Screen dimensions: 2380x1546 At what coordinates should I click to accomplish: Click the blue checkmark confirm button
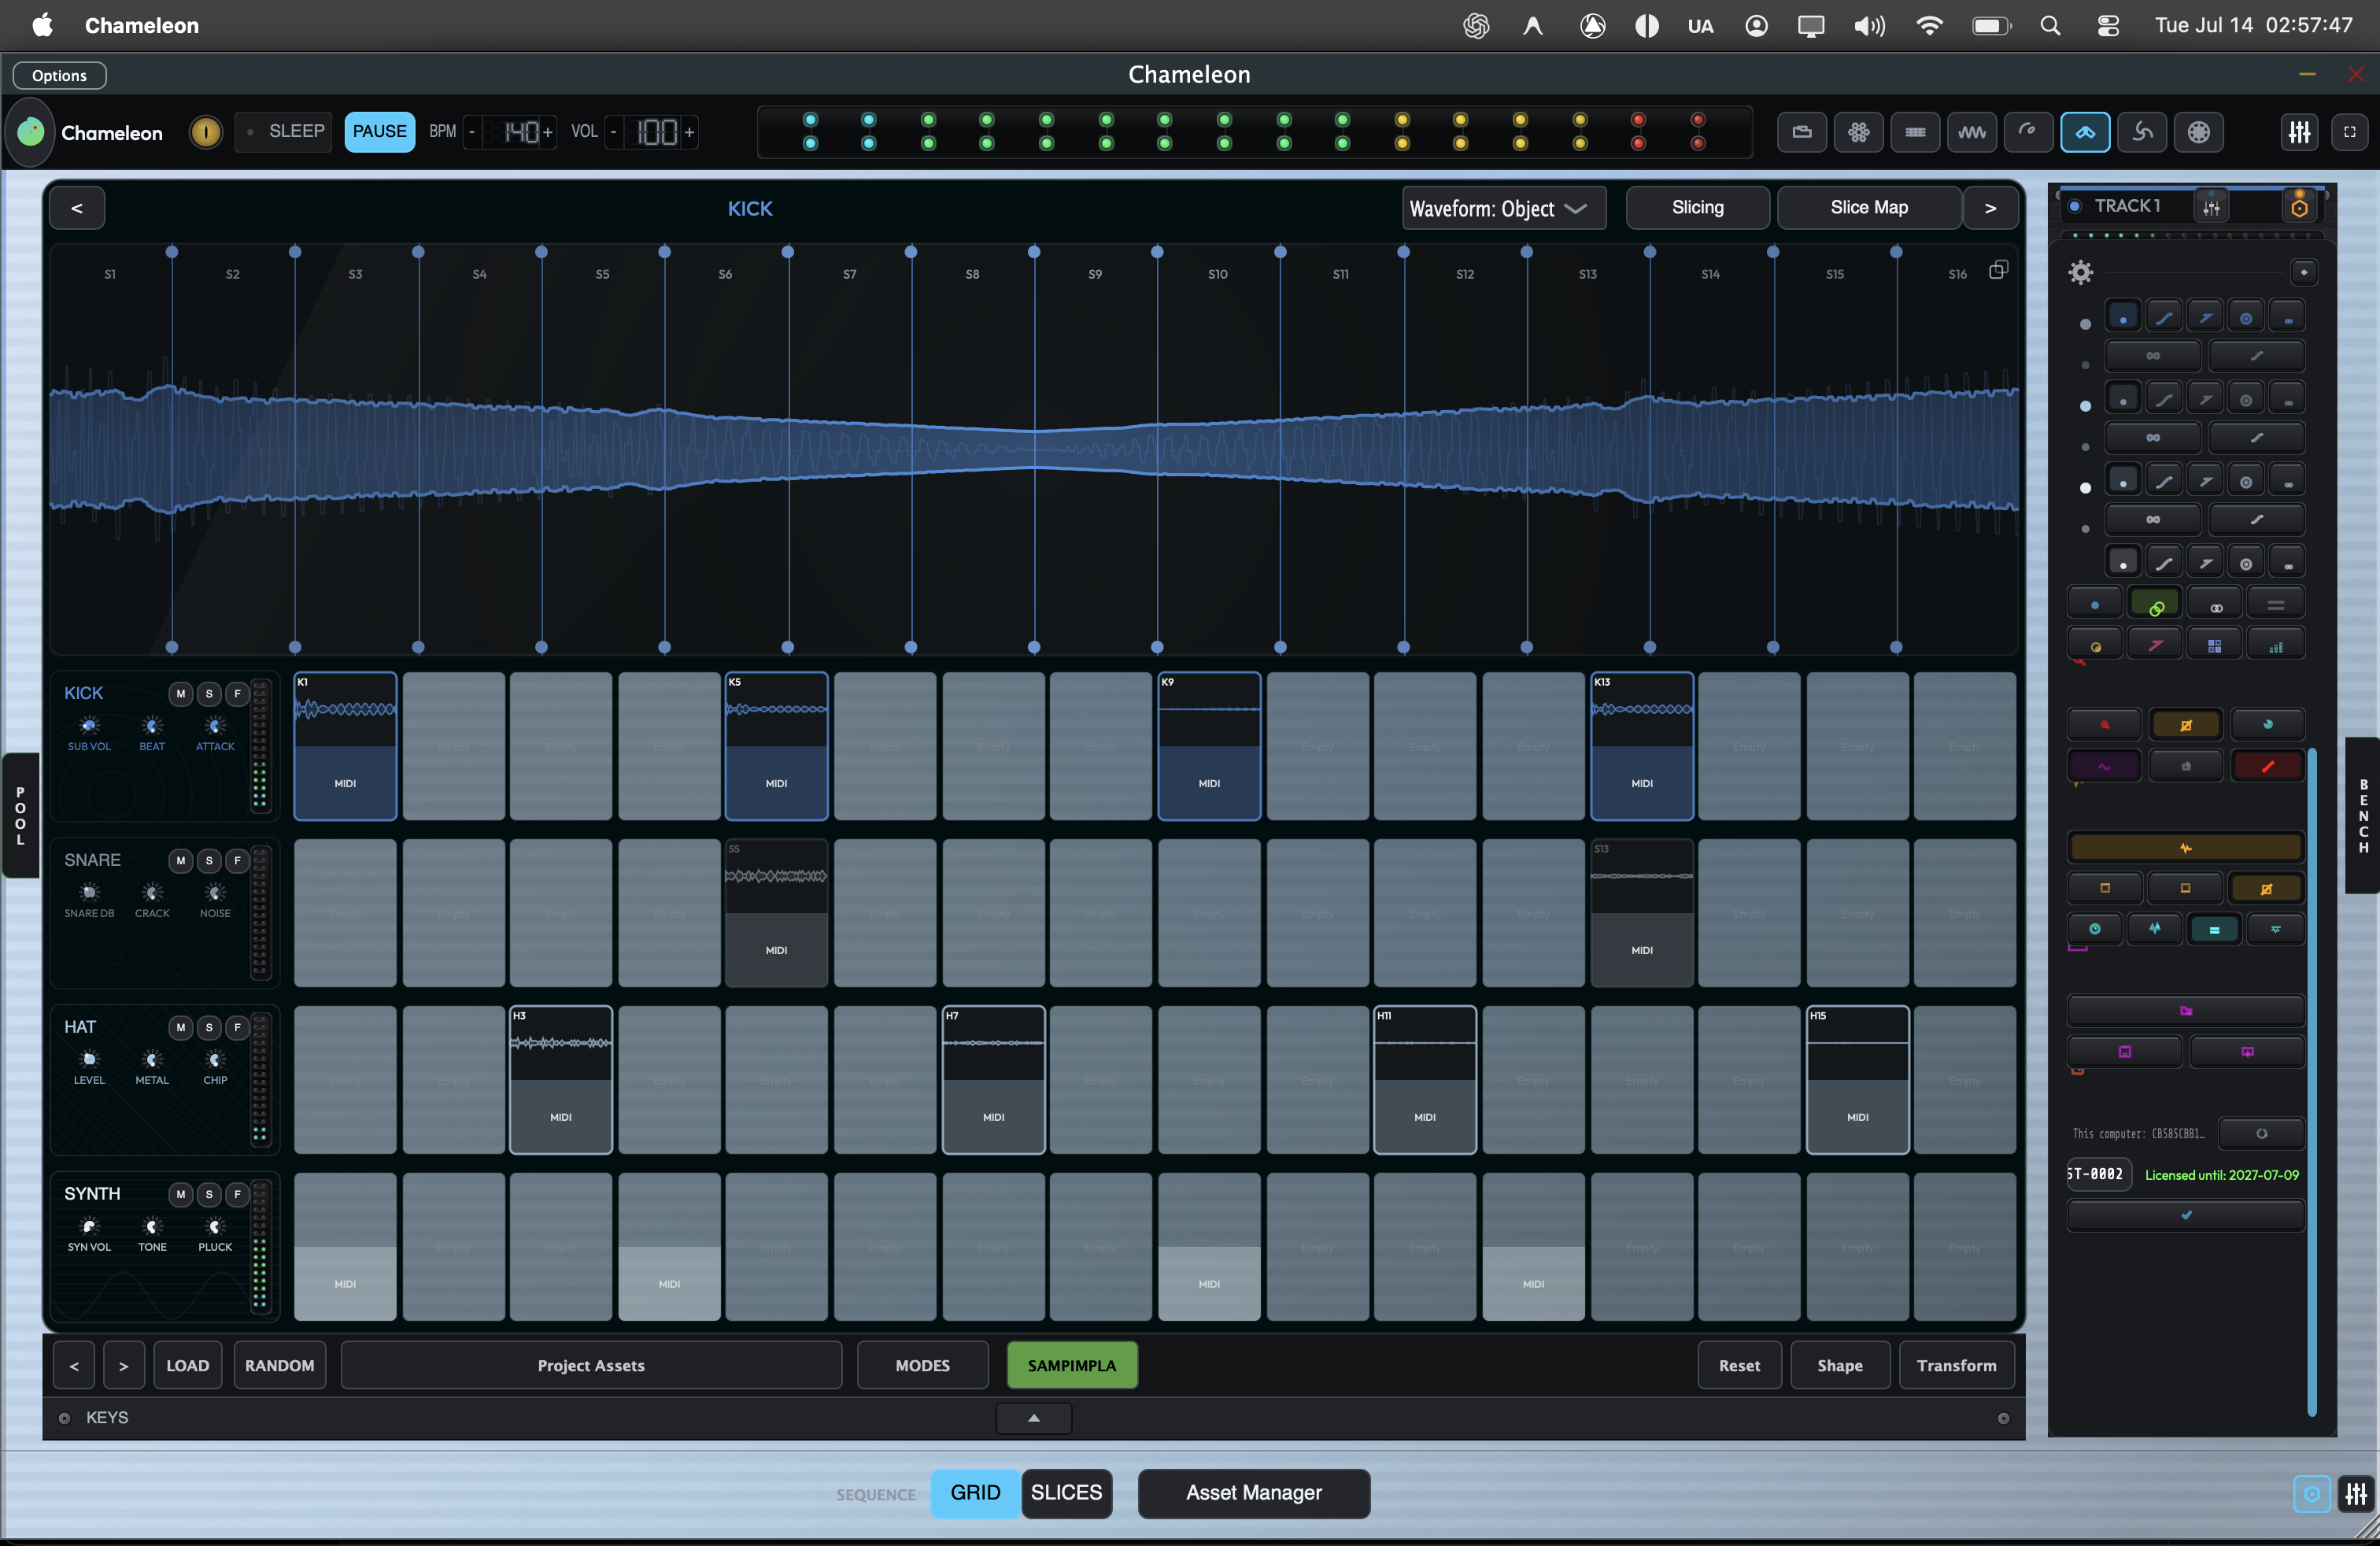pyautogui.click(x=2186, y=1215)
